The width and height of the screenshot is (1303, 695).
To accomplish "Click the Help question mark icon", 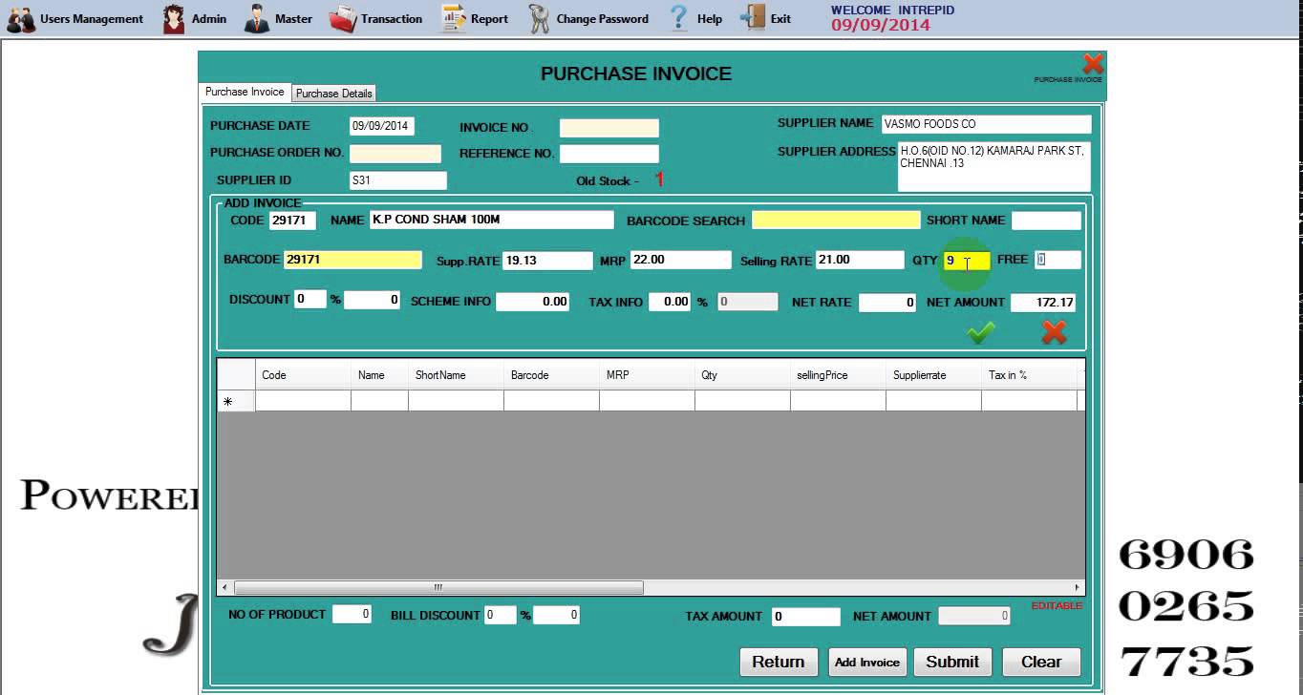I will 678,19.
